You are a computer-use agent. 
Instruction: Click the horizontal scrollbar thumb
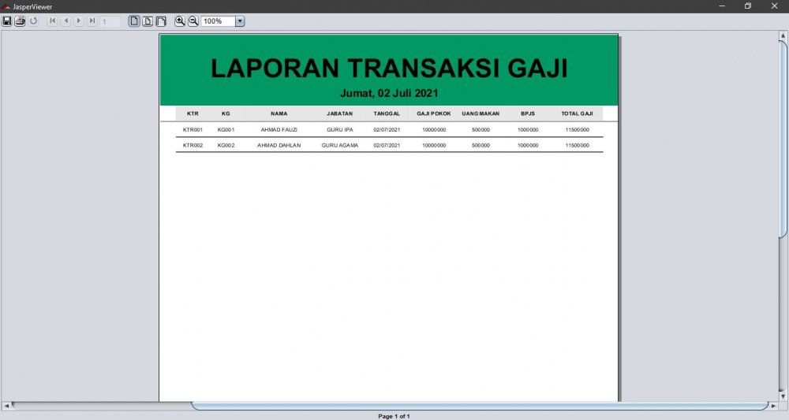(479, 406)
